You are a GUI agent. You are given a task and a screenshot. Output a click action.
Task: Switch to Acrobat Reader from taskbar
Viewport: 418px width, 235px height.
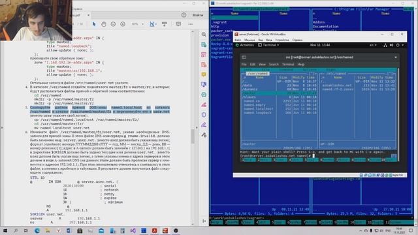point(154,230)
